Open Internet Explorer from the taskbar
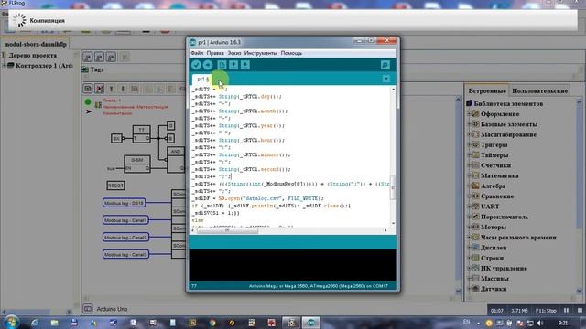Viewport: 586px width, 329px height. pyautogui.click(x=35, y=323)
